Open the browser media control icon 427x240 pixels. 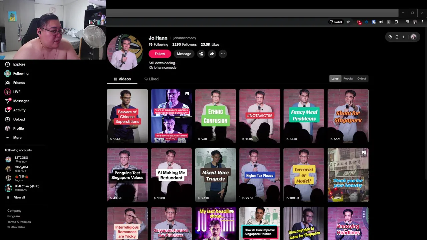pos(407,22)
